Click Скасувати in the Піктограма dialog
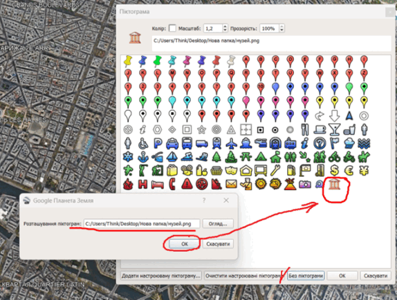 [x=376, y=276]
